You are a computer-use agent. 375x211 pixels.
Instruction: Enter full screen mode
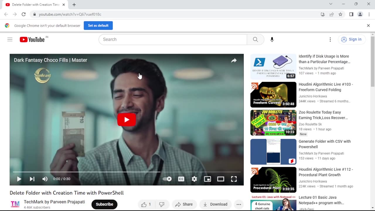(234, 179)
